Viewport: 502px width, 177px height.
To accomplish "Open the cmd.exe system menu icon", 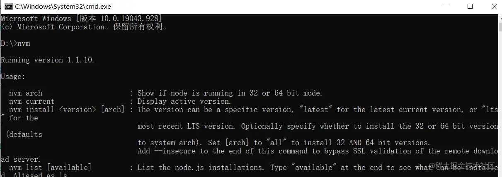I will point(8,6).
